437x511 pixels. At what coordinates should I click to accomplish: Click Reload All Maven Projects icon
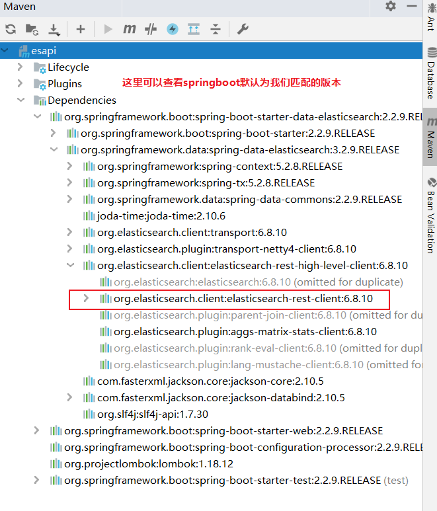(x=11, y=29)
